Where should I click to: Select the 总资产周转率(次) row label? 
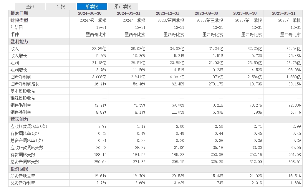[27, 141]
